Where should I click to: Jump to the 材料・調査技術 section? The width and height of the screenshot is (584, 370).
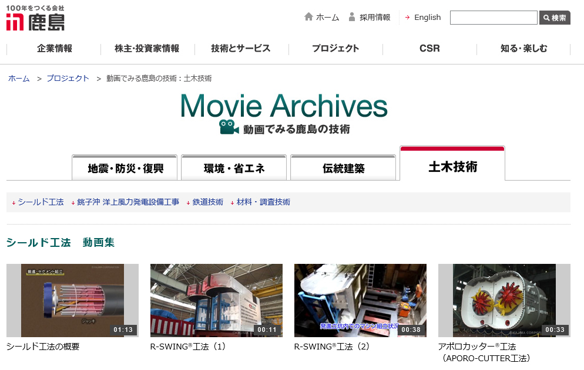tap(263, 202)
